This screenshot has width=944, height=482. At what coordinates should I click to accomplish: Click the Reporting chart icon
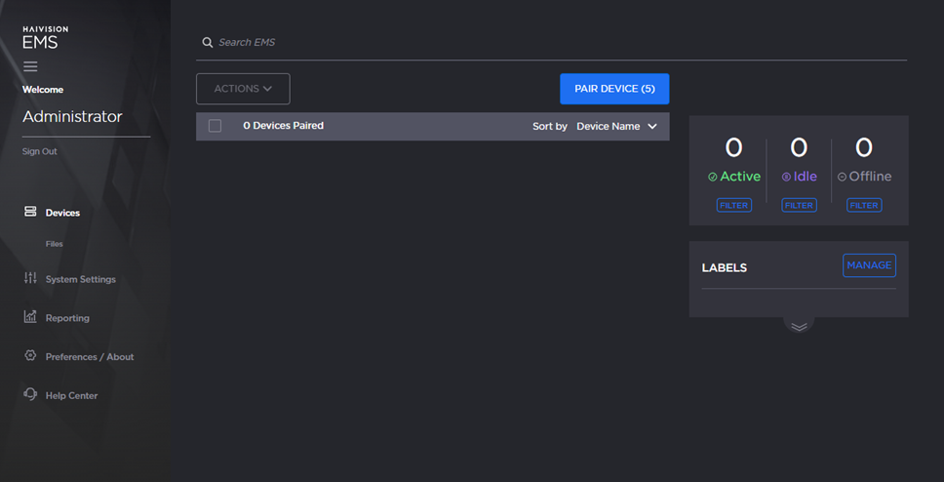tap(30, 317)
